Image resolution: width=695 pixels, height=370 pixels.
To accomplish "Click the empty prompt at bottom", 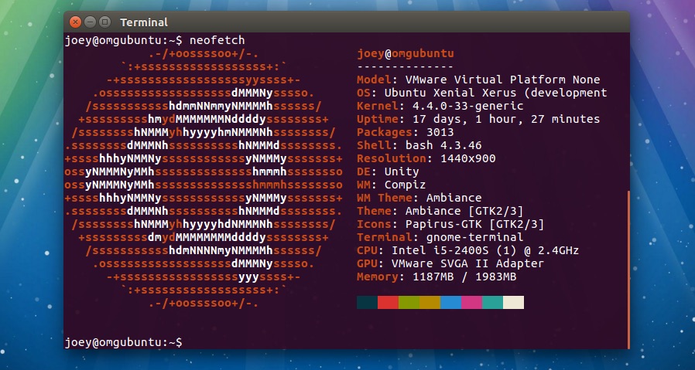I will coord(124,341).
